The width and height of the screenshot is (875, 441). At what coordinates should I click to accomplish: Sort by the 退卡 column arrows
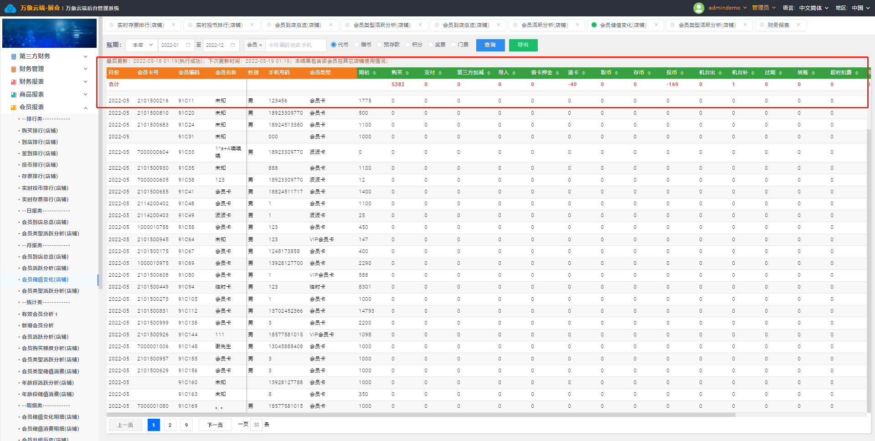584,73
